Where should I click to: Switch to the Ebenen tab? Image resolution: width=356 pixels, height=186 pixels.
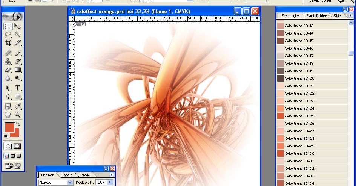click(48, 175)
